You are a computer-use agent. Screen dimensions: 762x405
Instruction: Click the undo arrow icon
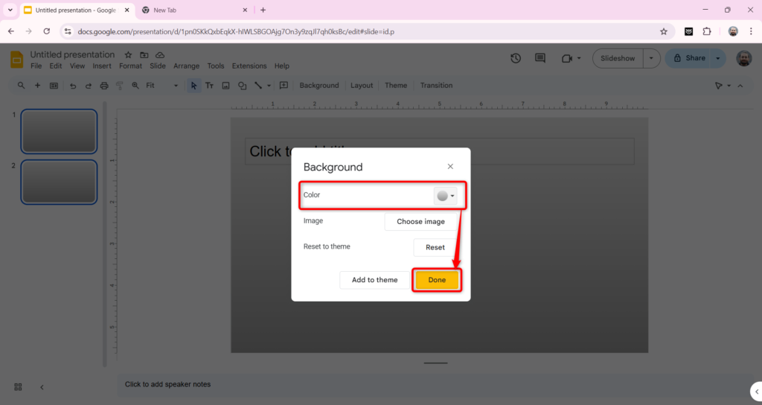click(73, 86)
